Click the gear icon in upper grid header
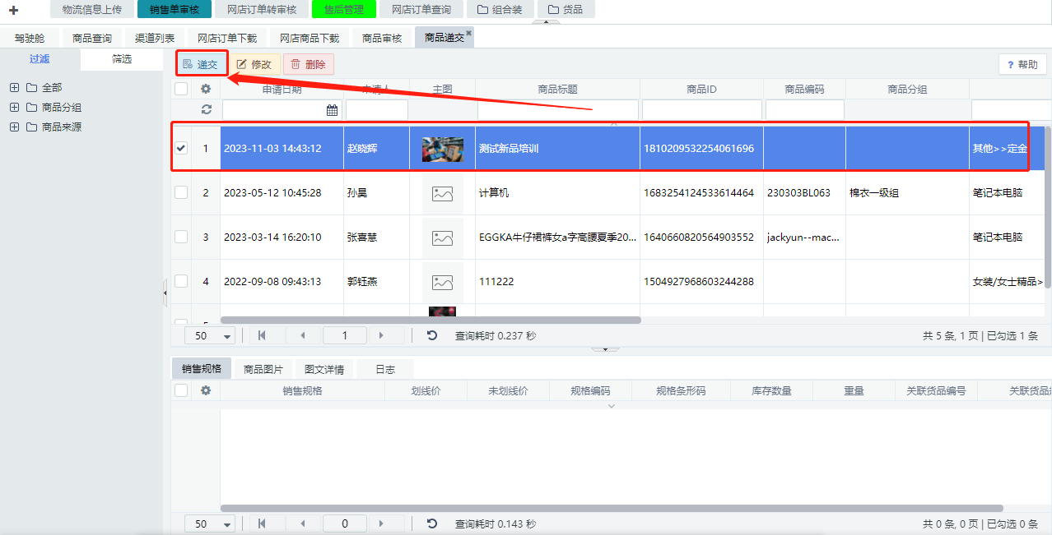The width and height of the screenshot is (1052, 535). click(206, 90)
